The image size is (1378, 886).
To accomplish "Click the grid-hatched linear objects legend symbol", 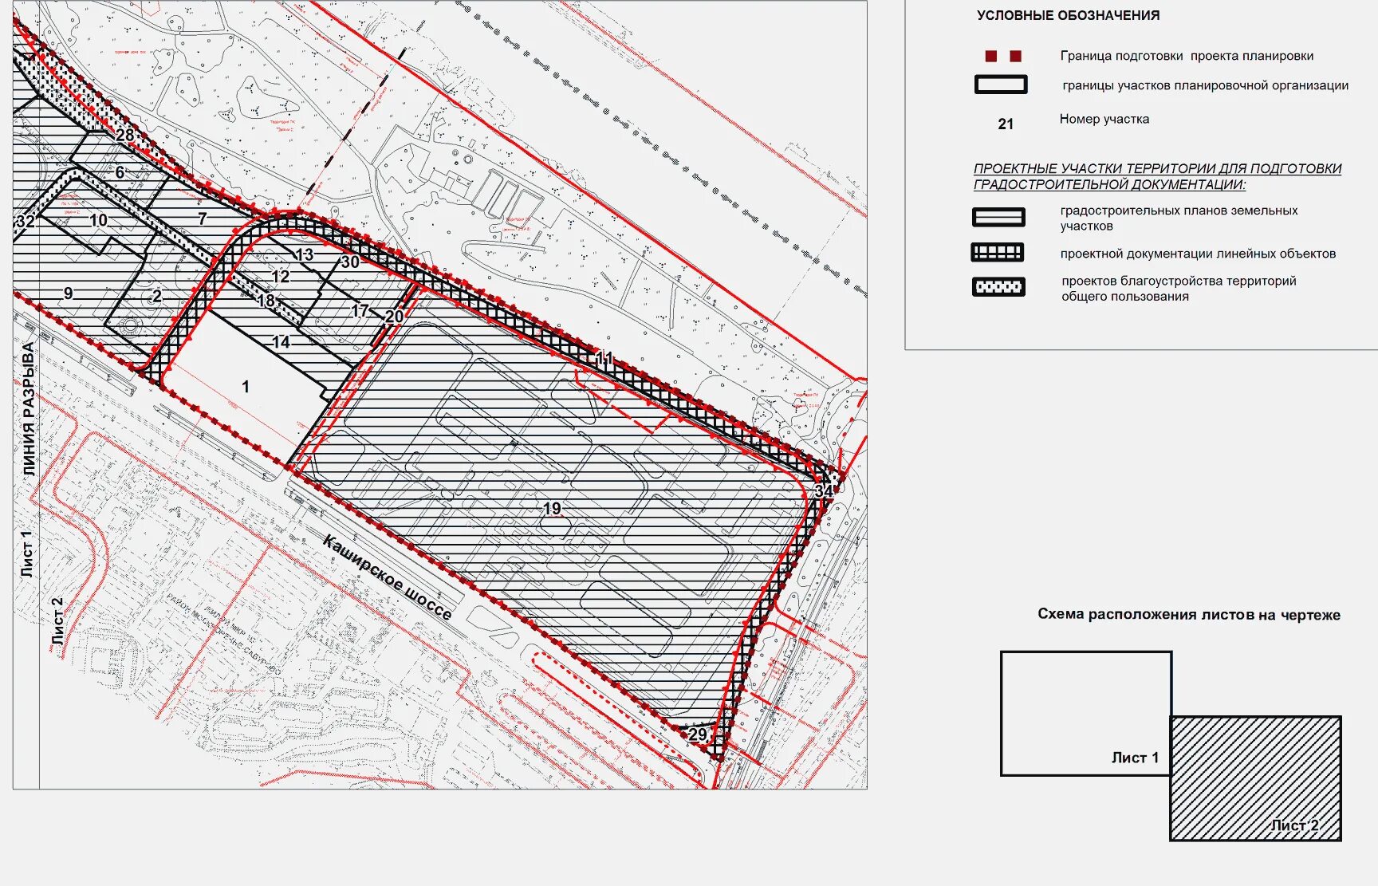I will [x=998, y=253].
